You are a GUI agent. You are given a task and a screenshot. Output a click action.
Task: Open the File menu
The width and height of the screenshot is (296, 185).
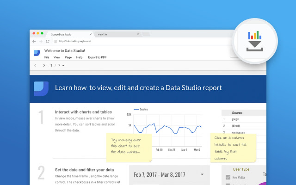[47, 57]
